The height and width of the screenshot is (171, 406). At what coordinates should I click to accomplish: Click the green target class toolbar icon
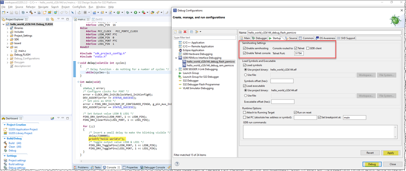(x=118, y=13)
